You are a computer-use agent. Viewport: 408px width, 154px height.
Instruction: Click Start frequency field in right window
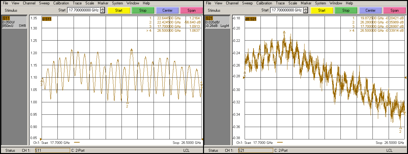coord(286,10)
